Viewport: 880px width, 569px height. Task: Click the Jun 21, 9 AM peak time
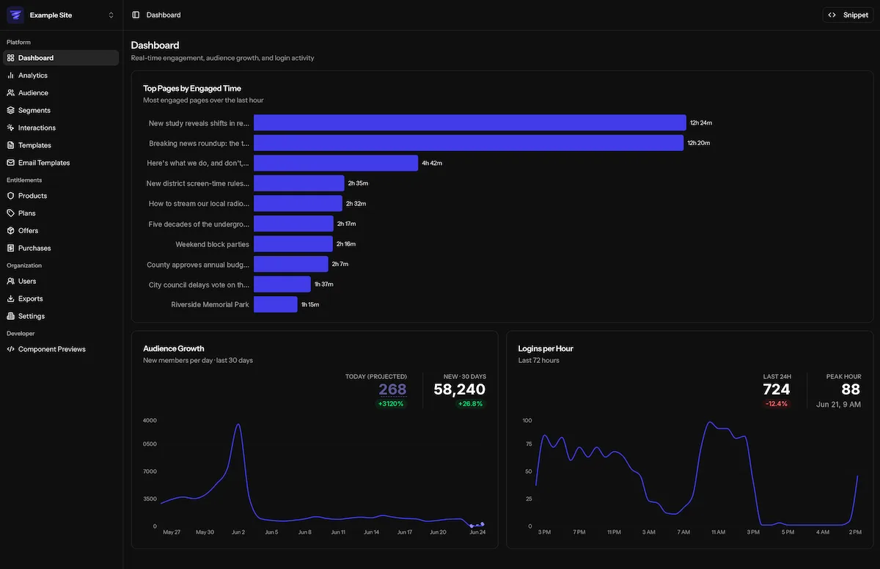coord(839,405)
